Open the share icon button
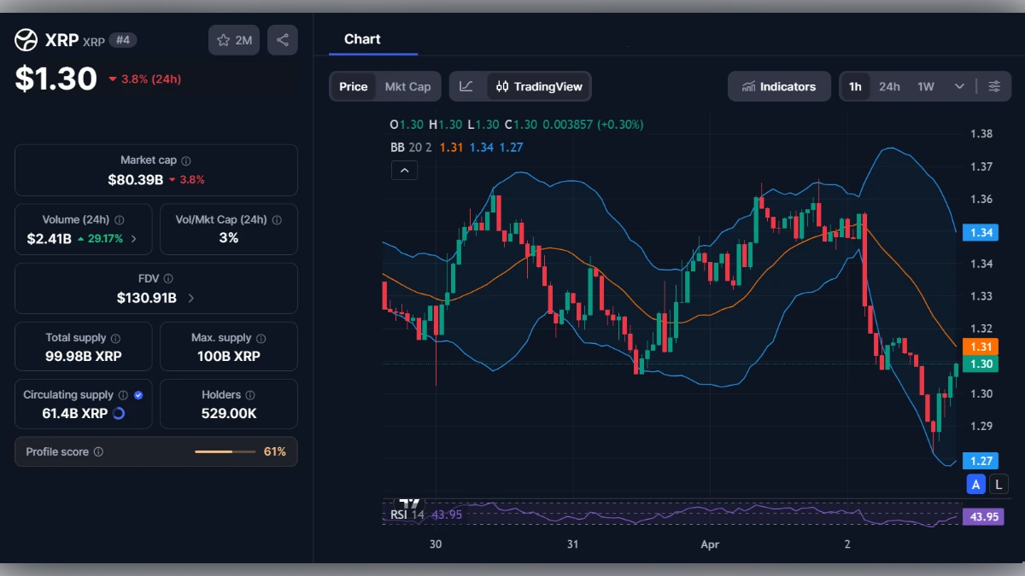Viewport: 1025px width, 576px height. 283,40
